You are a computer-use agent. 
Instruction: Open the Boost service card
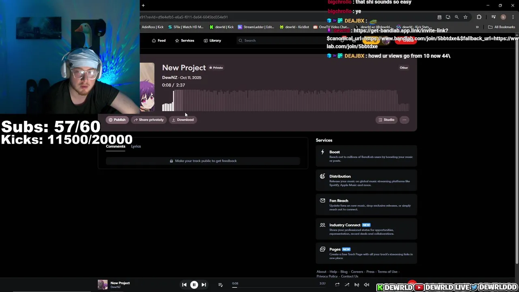click(x=366, y=156)
